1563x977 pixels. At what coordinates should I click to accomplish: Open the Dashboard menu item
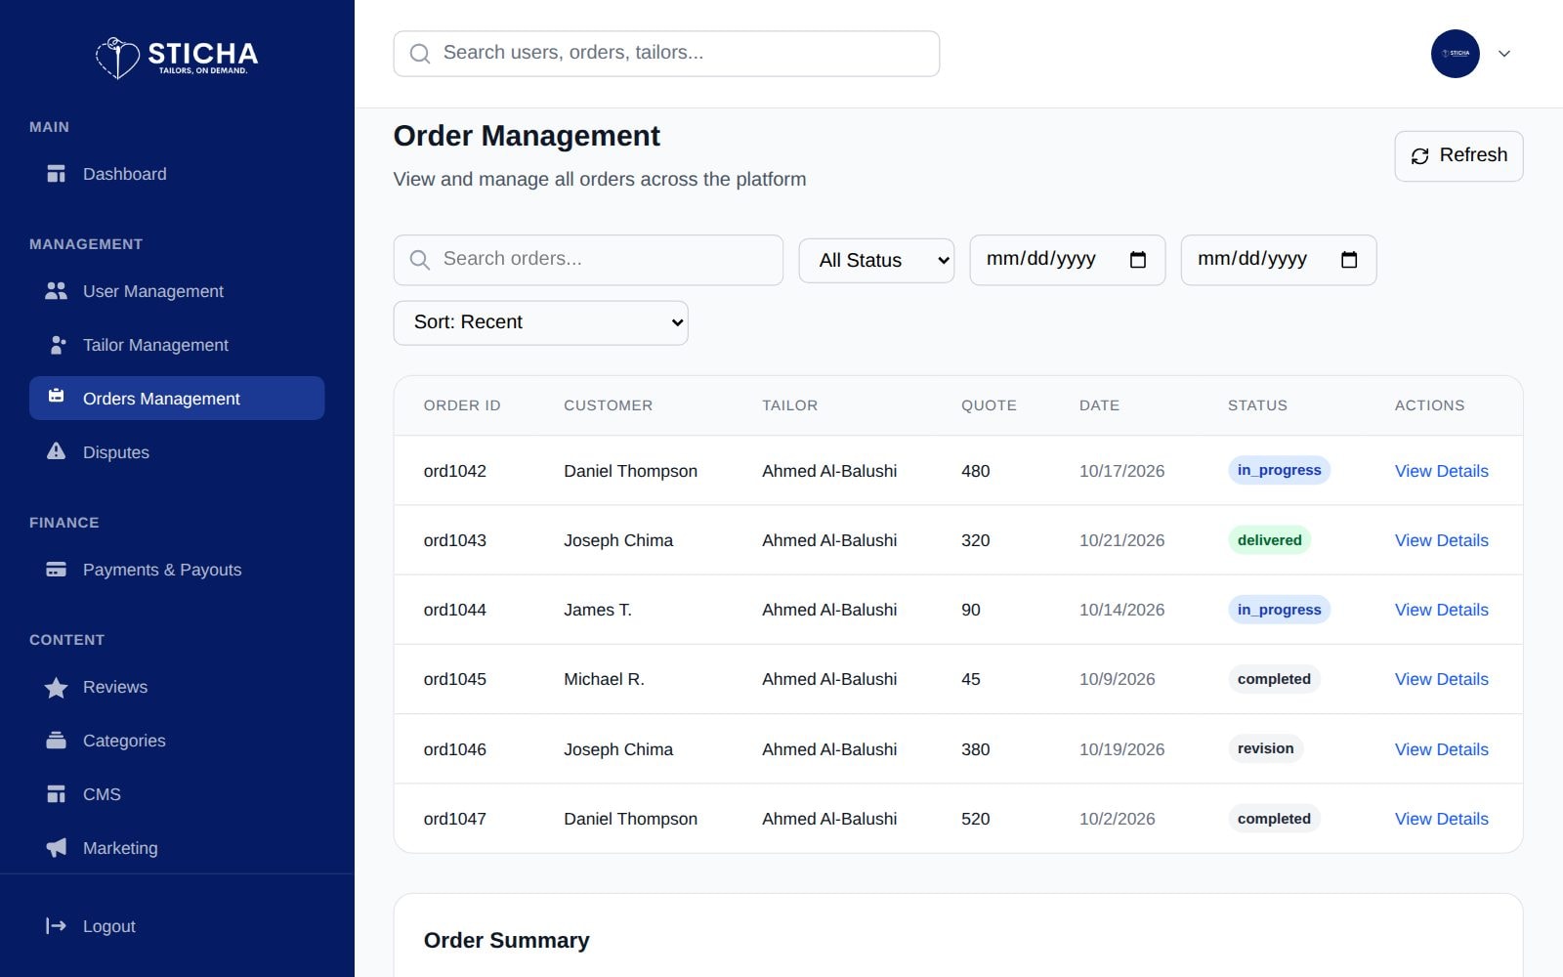177,174
